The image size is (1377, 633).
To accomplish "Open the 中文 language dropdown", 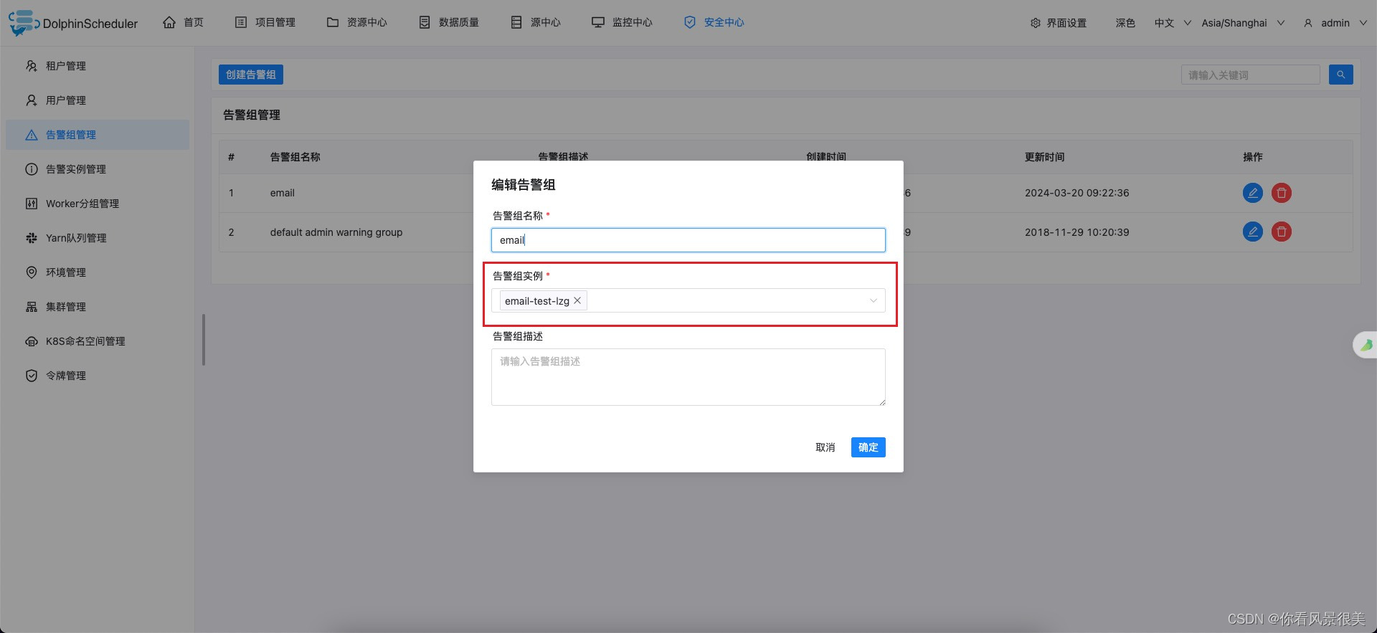I will coord(1173,23).
